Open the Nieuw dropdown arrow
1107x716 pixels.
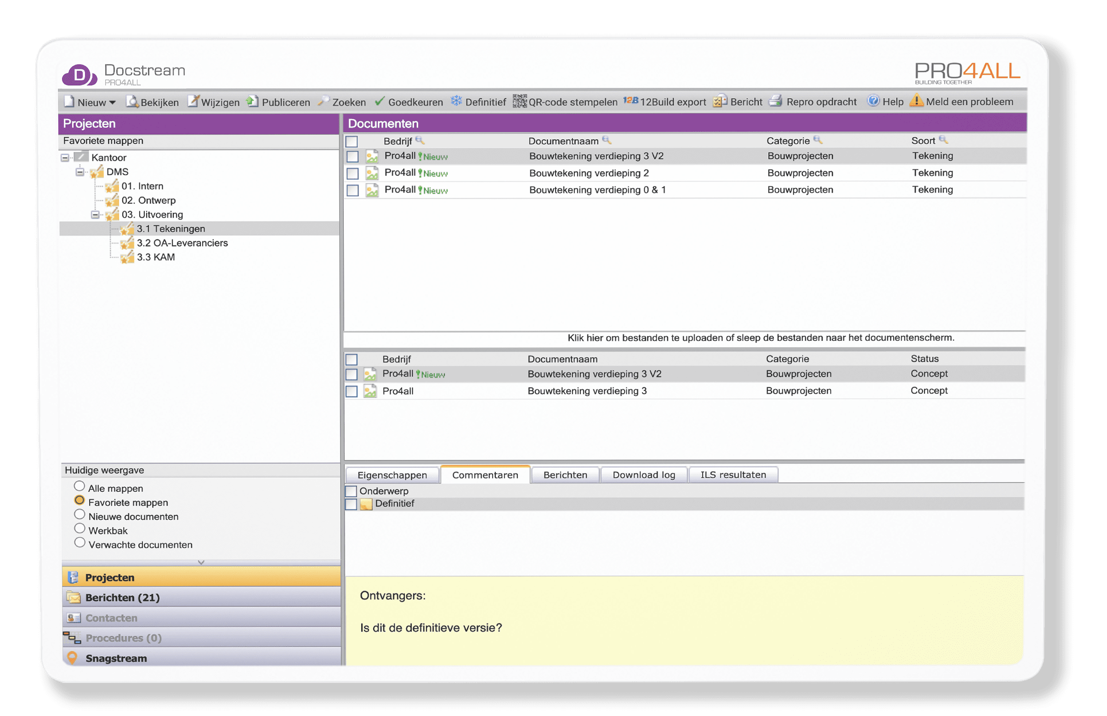point(112,102)
